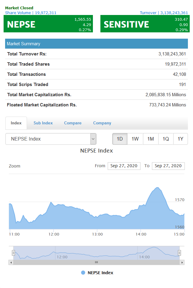This screenshot has height=288, width=193.
Task: Open the Sub Index tab
Action: pos(43,123)
